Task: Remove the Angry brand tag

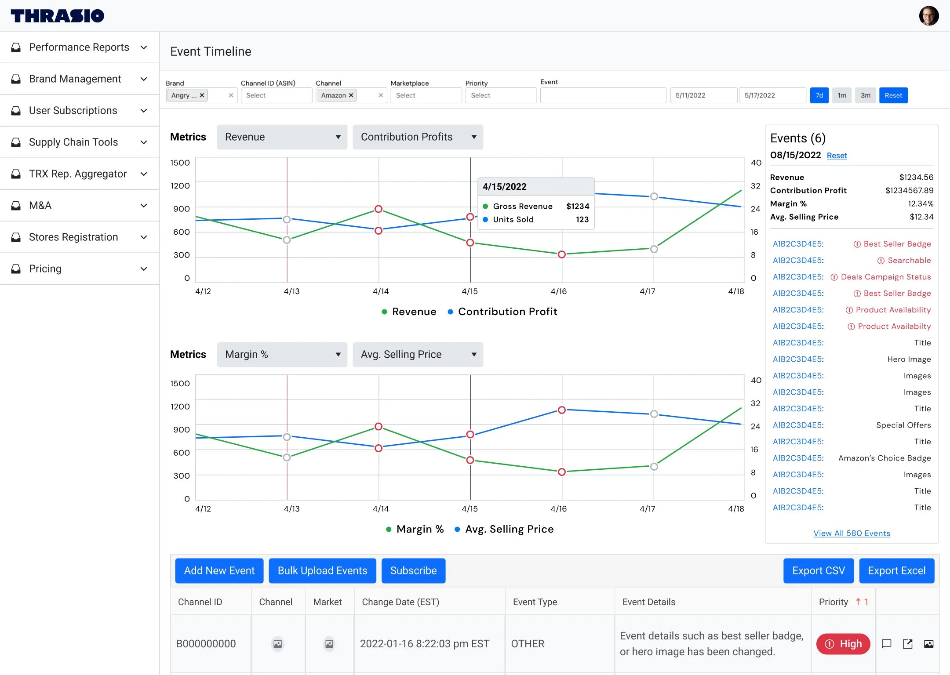Action: (x=202, y=95)
